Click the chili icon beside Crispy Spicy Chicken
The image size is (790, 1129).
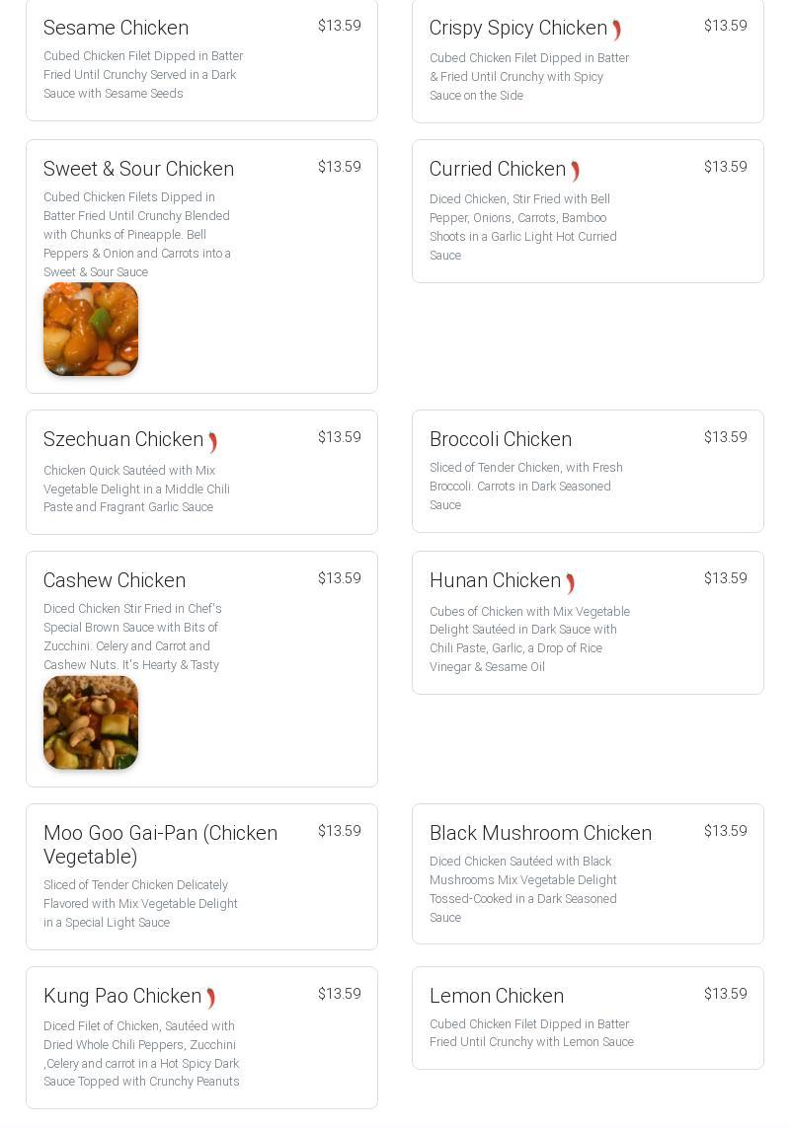(616, 30)
